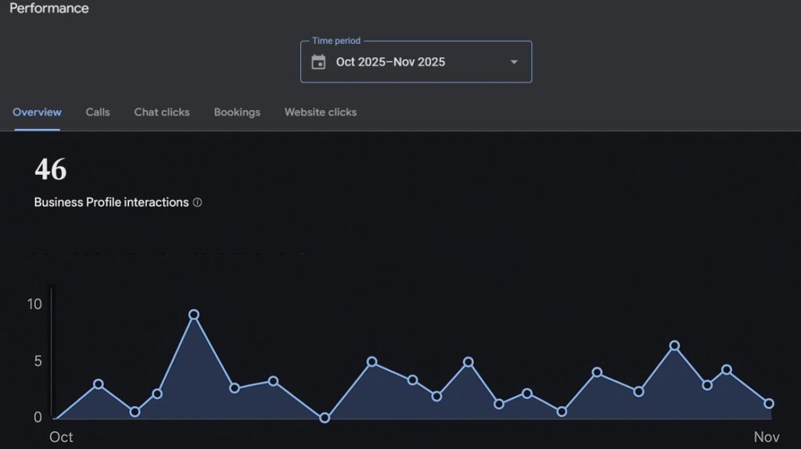
Task: Click the Oct label on chart axis
Action: click(61, 437)
